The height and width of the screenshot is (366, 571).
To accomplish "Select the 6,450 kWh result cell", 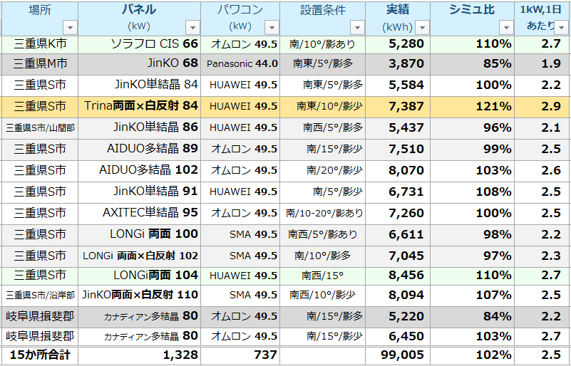I will (x=398, y=337).
